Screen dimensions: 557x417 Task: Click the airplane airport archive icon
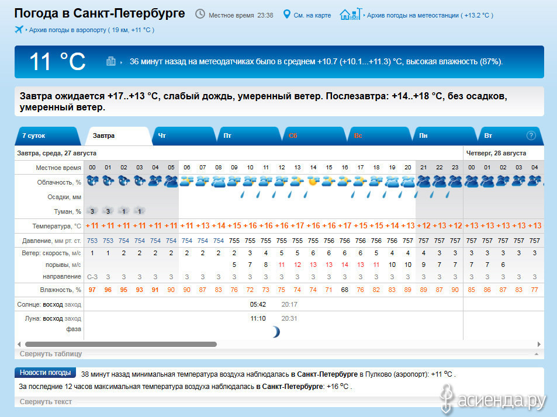click(x=19, y=29)
